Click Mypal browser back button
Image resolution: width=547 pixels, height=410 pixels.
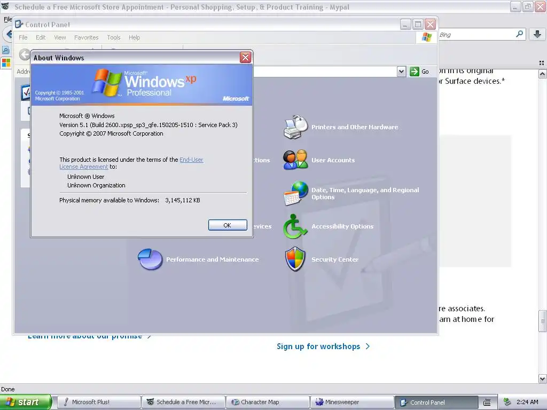[x=7, y=34]
